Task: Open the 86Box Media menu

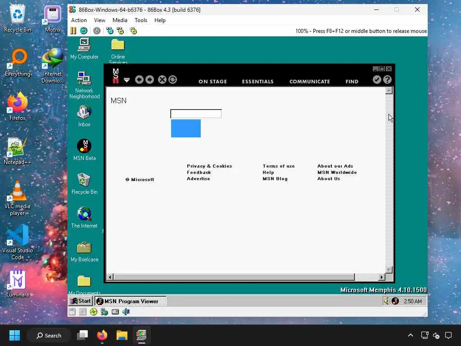Action: pos(120,20)
